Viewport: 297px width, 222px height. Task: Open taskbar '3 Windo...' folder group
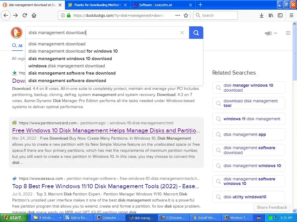[x=47, y=218]
